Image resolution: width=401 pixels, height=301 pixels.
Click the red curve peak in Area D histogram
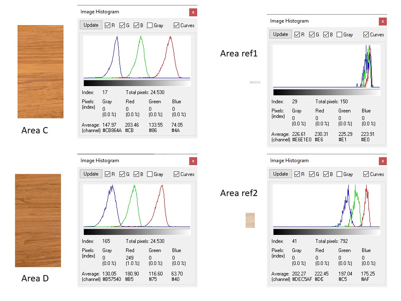(x=162, y=186)
